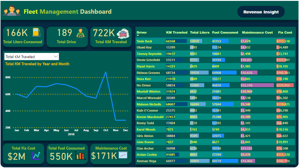
Task: Click No Driver maintenance cost bar
Action: click(x=257, y=85)
